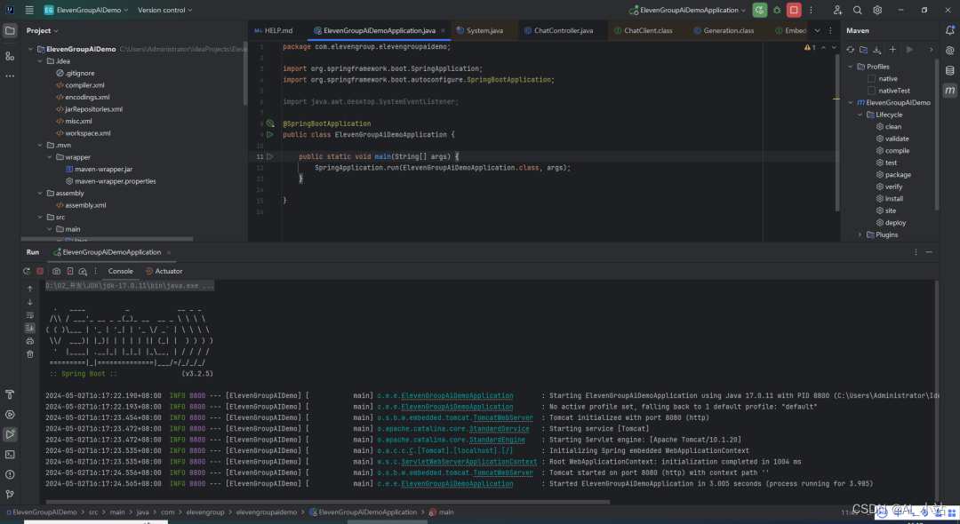Collapse the Maven Lifecycle node

[860, 115]
